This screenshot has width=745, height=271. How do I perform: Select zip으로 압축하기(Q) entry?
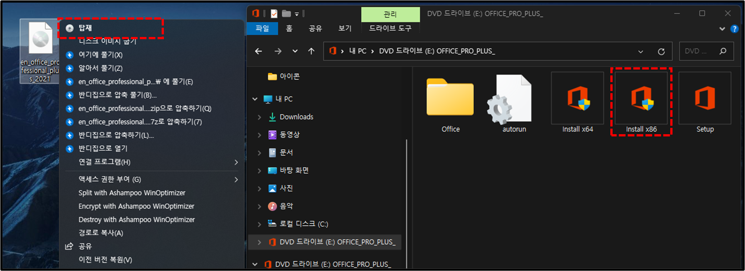point(145,108)
